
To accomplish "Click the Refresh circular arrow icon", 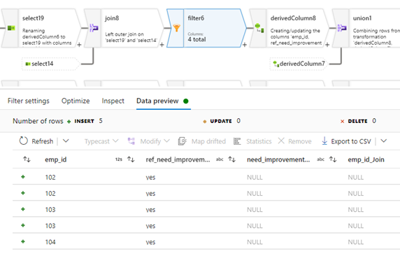I will click(23, 141).
